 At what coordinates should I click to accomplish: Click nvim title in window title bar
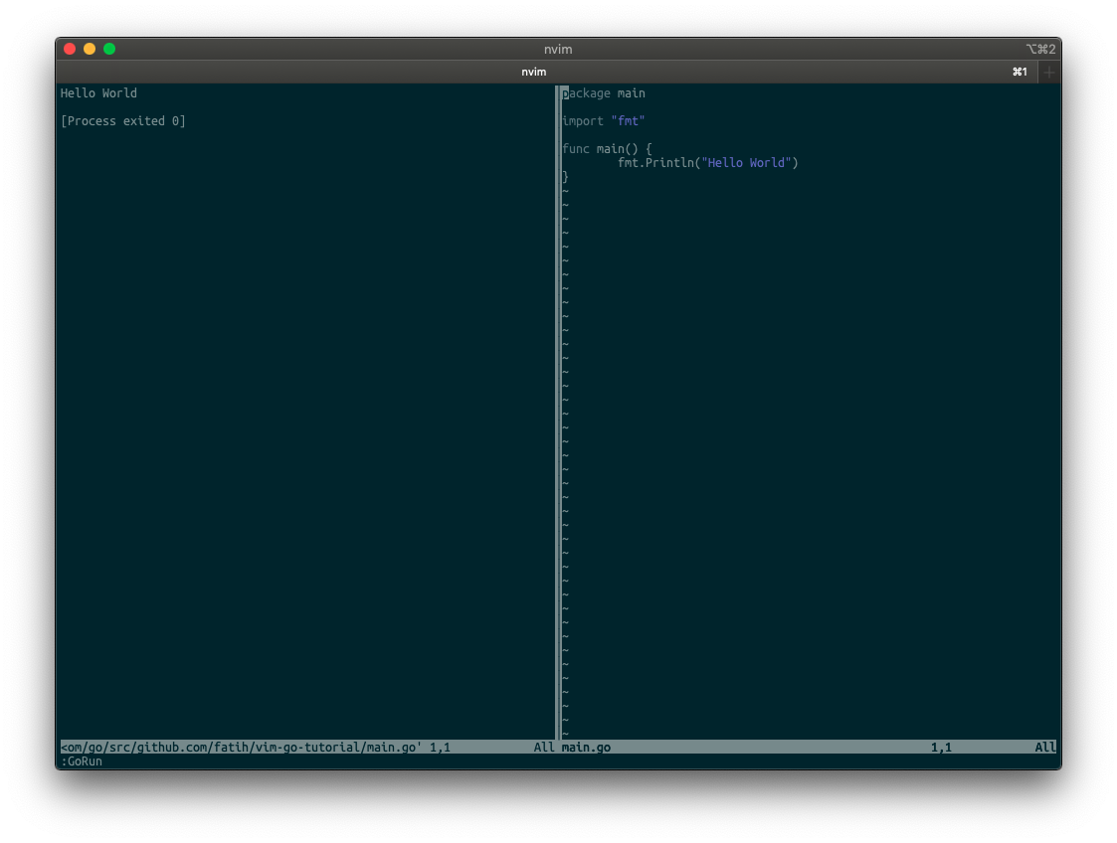pos(558,49)
